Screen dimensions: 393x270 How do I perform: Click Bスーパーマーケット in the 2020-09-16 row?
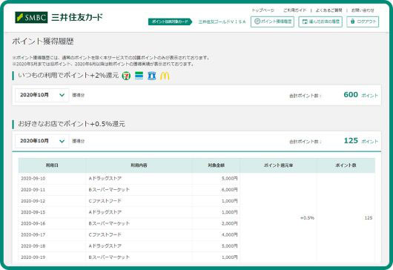click(x=109, y=223)
